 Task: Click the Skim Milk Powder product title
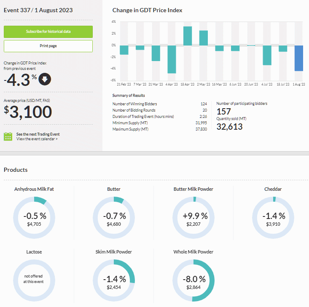click(114, 252)
